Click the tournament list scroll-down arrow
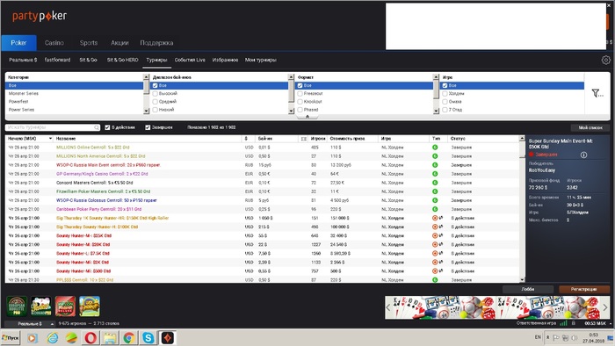Image resolution: width=615 pixels, height=346 pixels. pyautogui.click(x=522, y=280)
